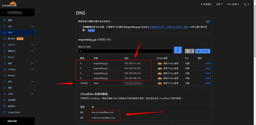Open Scrape Shield via its sidebar icon

4,112
